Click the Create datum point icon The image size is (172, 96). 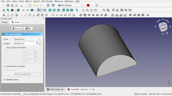coord(21,15)
